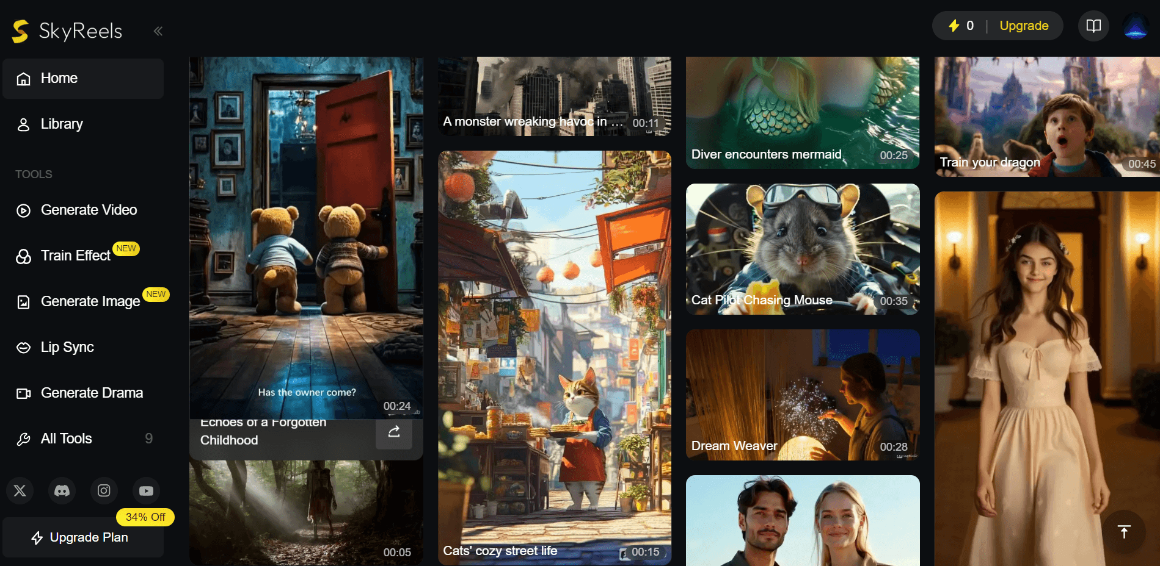Screen dimensions: 1160x566
Task: Open the Discord social link
Action: (x=62, y=490)
